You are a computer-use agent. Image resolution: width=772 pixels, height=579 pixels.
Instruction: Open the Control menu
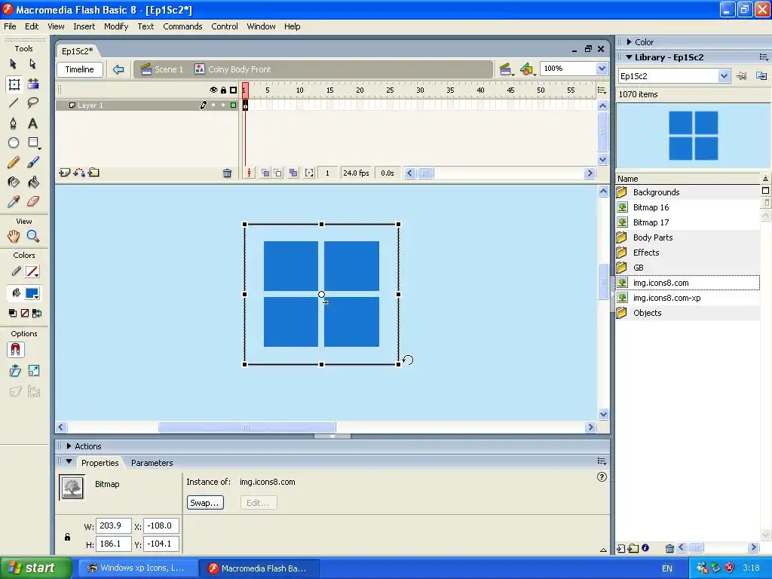[x=225, y=26]
